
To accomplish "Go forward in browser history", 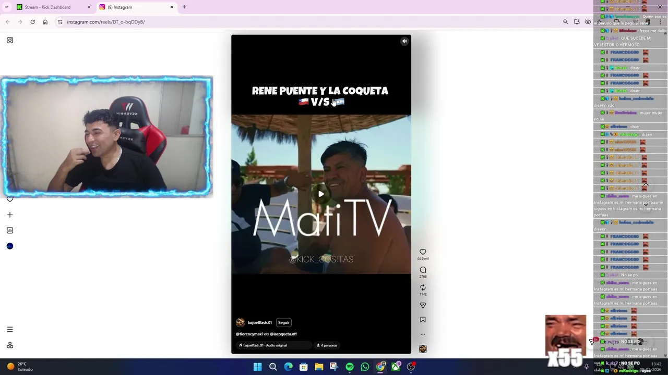I will [20, 22].
